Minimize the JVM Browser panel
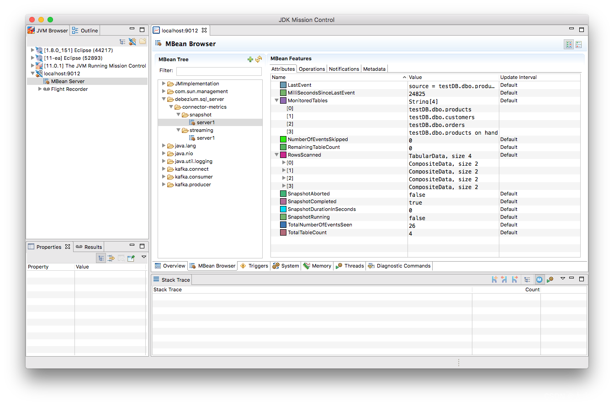The width and height of the screenshot is (614, 405). [x=132, y=29]
